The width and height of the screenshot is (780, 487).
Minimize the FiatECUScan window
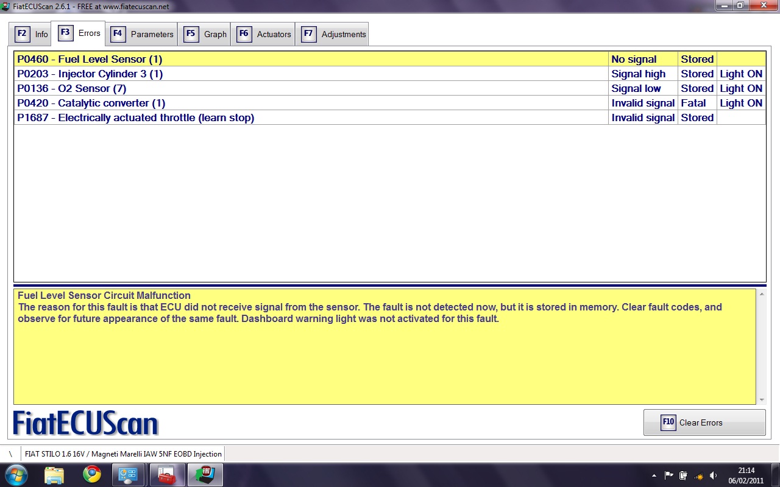(723, 5)
